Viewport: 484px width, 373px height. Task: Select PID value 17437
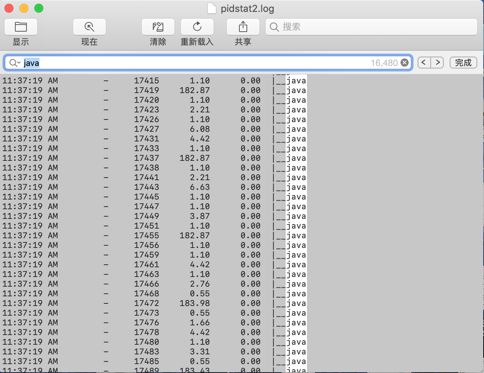[x=147, y=158]
